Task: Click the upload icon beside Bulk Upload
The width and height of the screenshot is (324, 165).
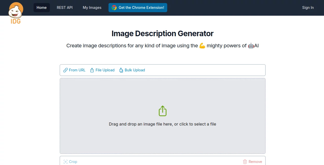Action: (x=121, y=70)
